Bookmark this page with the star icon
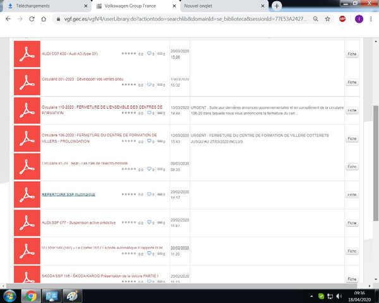The height and width of the screenshot is (303, 379). (x=327, y=19)
